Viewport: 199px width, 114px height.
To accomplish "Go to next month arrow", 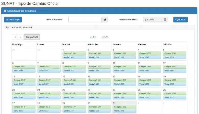I will tap(21, 37).
